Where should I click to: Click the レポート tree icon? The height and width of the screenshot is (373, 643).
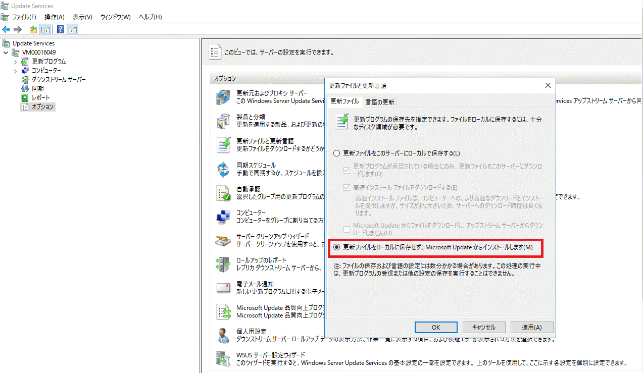coord(25,98)
